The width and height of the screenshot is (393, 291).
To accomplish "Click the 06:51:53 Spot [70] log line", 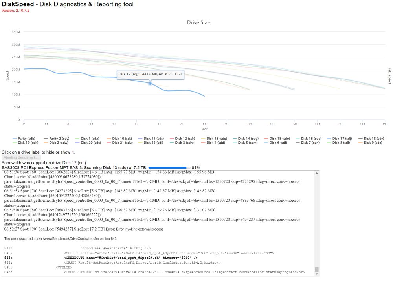I will (x=110, y=191).
